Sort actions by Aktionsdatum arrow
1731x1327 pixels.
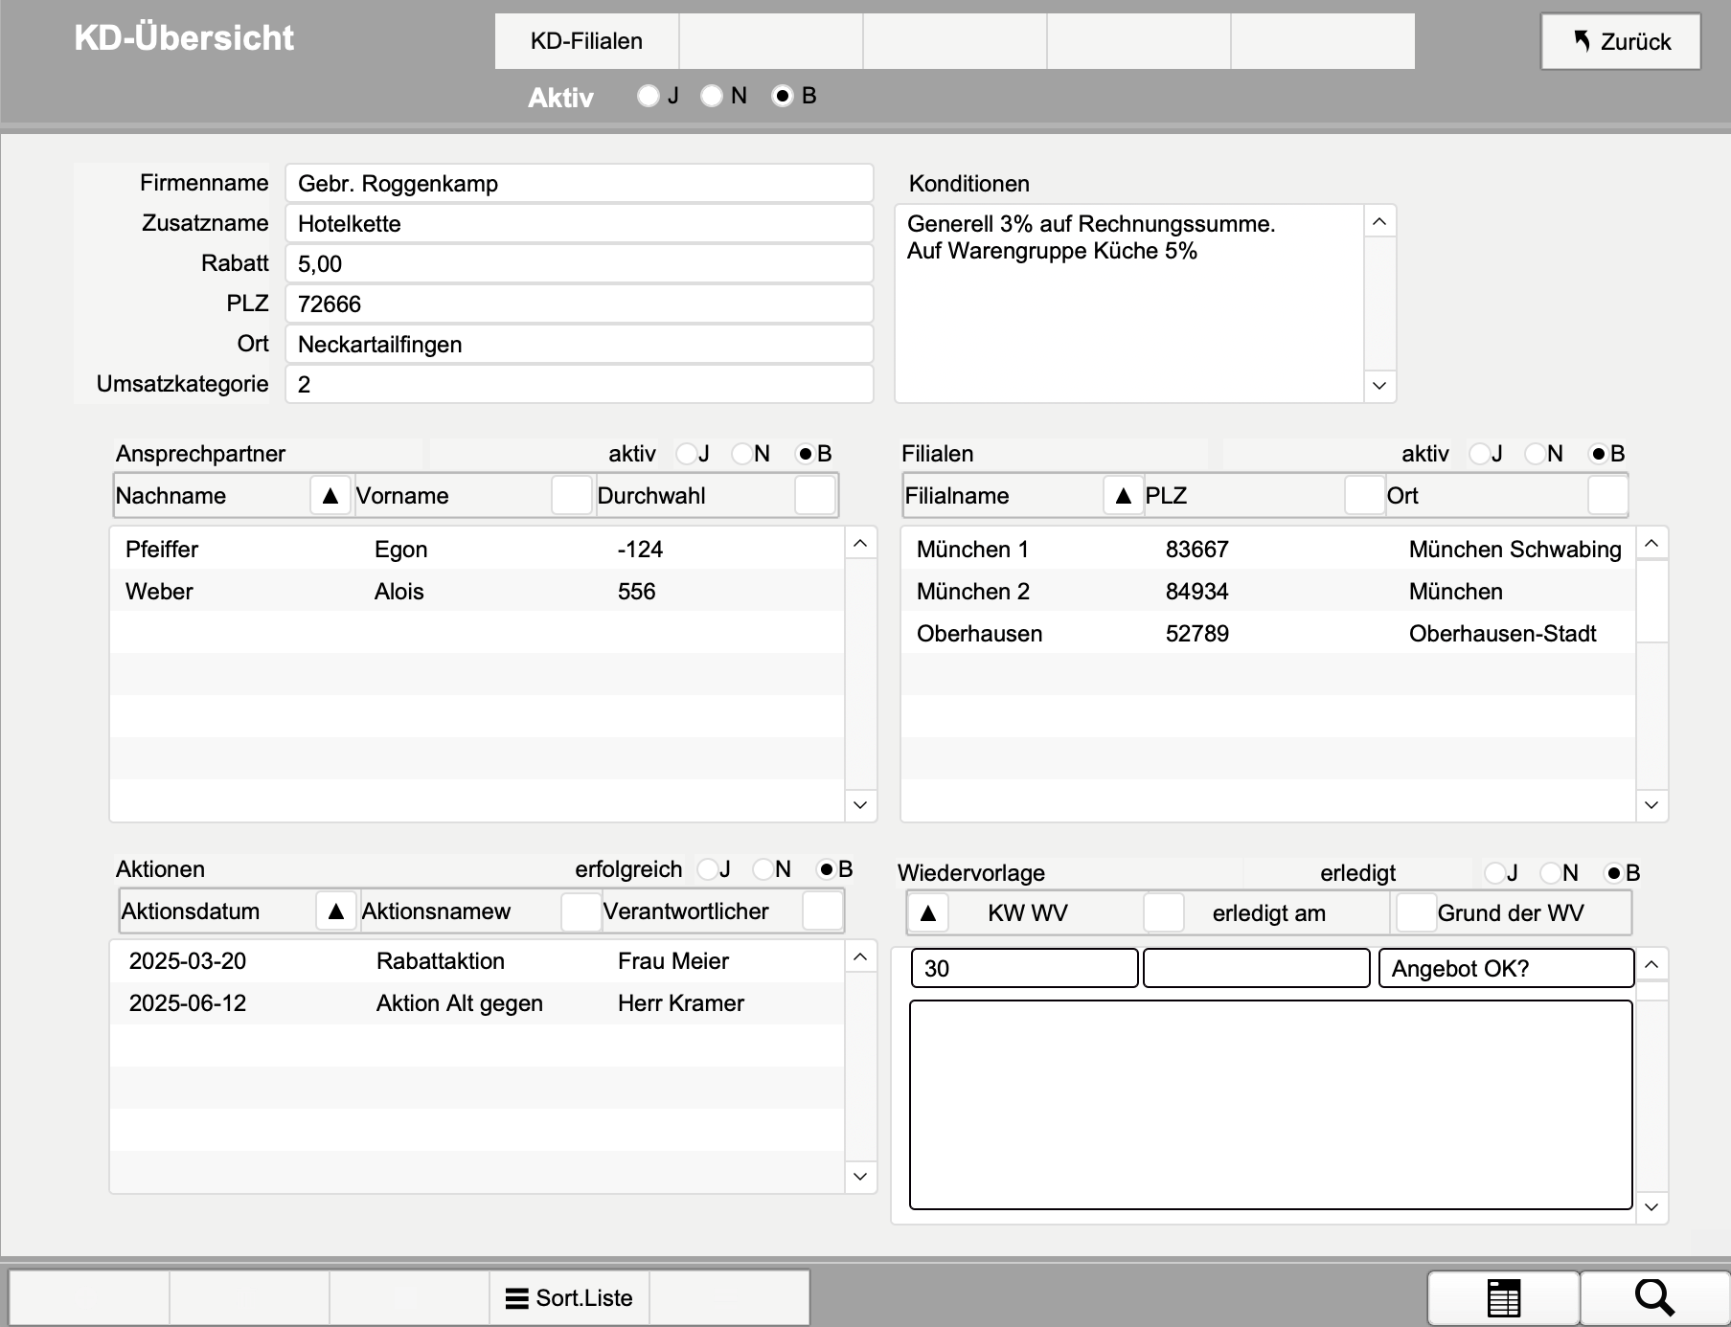[x=335, y=911]
